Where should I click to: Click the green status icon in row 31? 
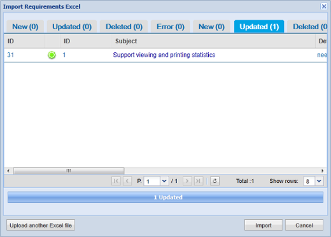click(x=52, y=55)
